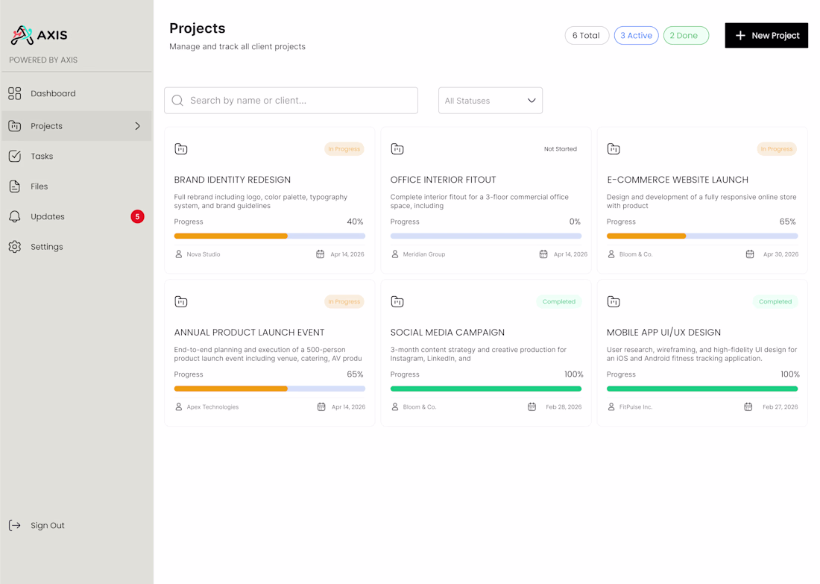Click the Files document icon
This screenshot has height=584, width=820.
[15, 186]
